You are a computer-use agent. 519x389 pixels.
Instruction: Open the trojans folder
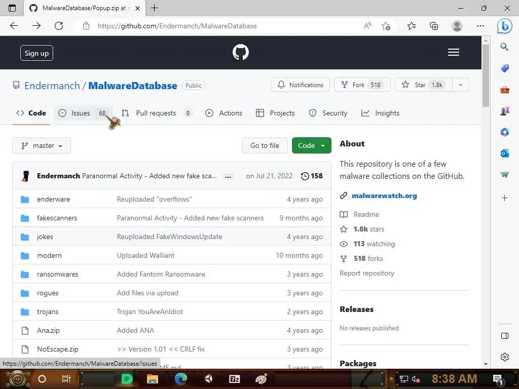(x=48, y=312)
